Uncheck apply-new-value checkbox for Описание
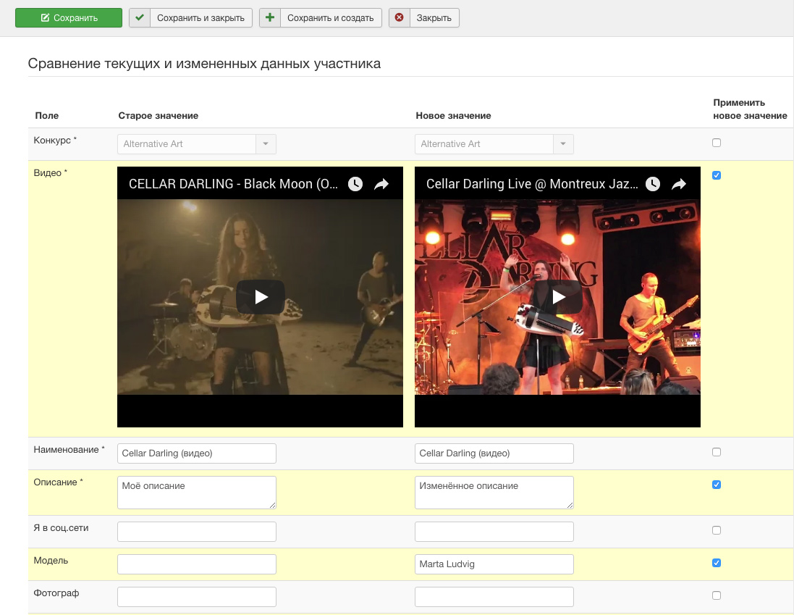794x615 pixels. click(717, 485)
